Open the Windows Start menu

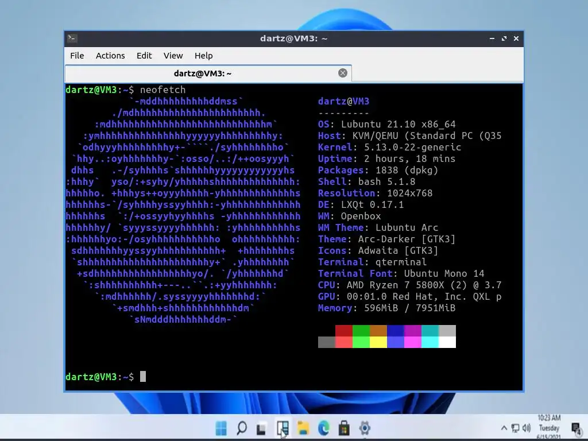(x=221, y=428)
